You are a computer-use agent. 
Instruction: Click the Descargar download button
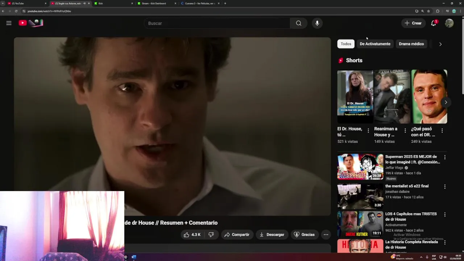coord(272,235)
